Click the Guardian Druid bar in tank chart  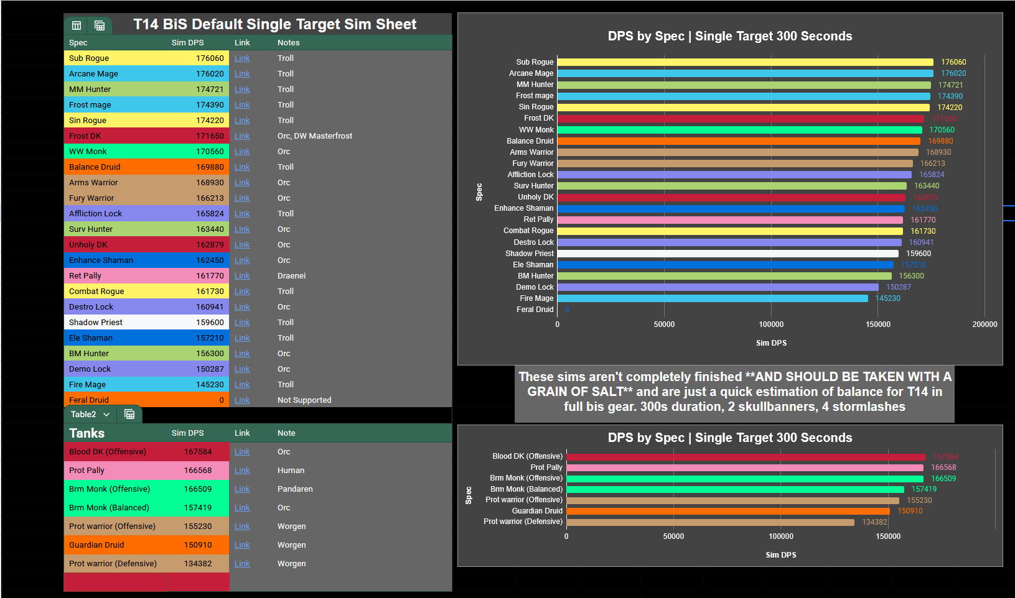coord(728,512)
